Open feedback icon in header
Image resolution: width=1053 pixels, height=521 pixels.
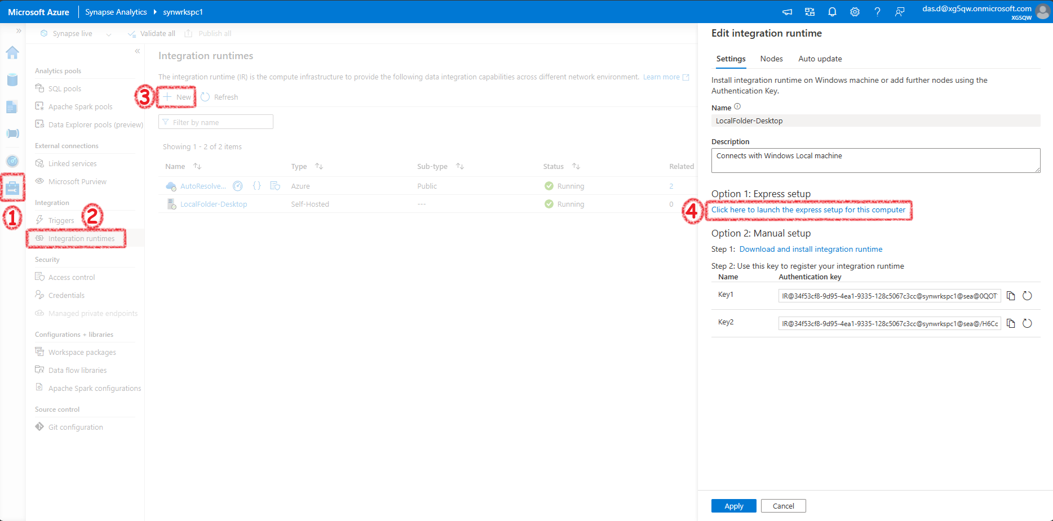900,12
